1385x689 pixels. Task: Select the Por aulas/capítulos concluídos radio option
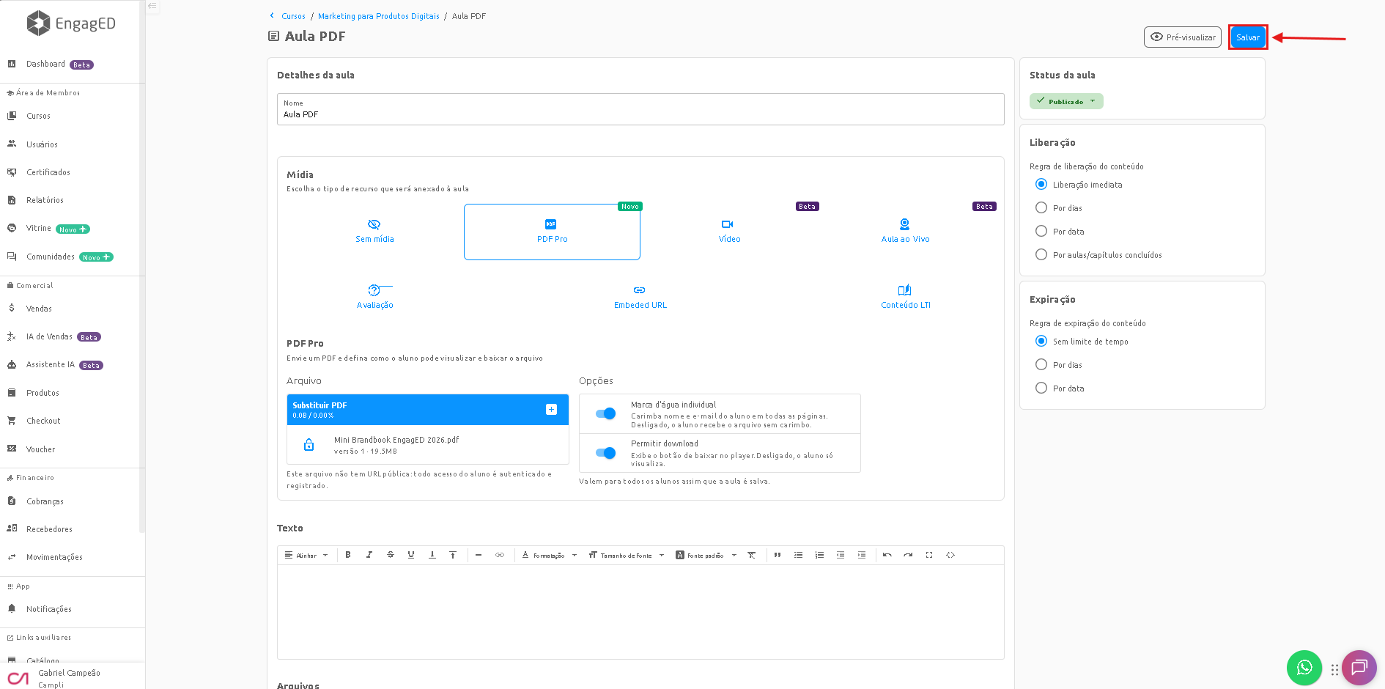tap(1041, 254)
